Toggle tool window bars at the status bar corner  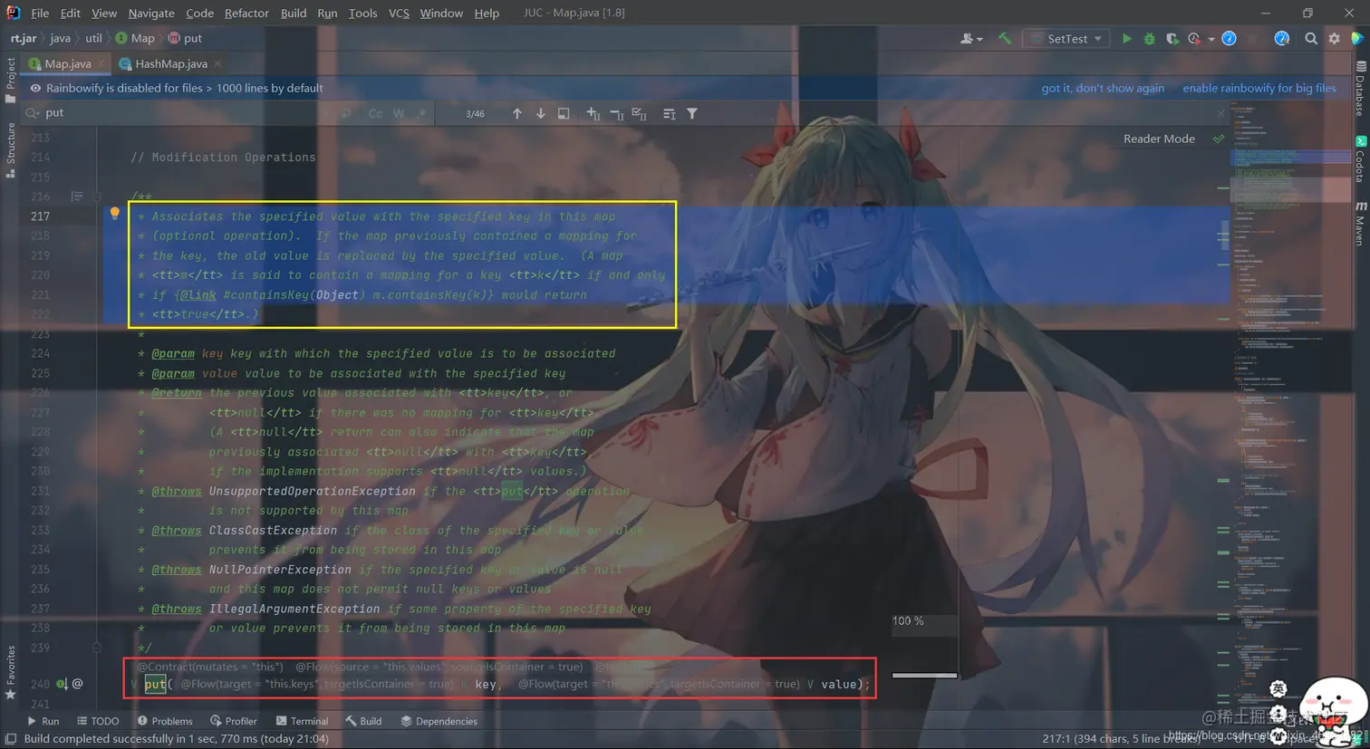(x=11, y=739)
